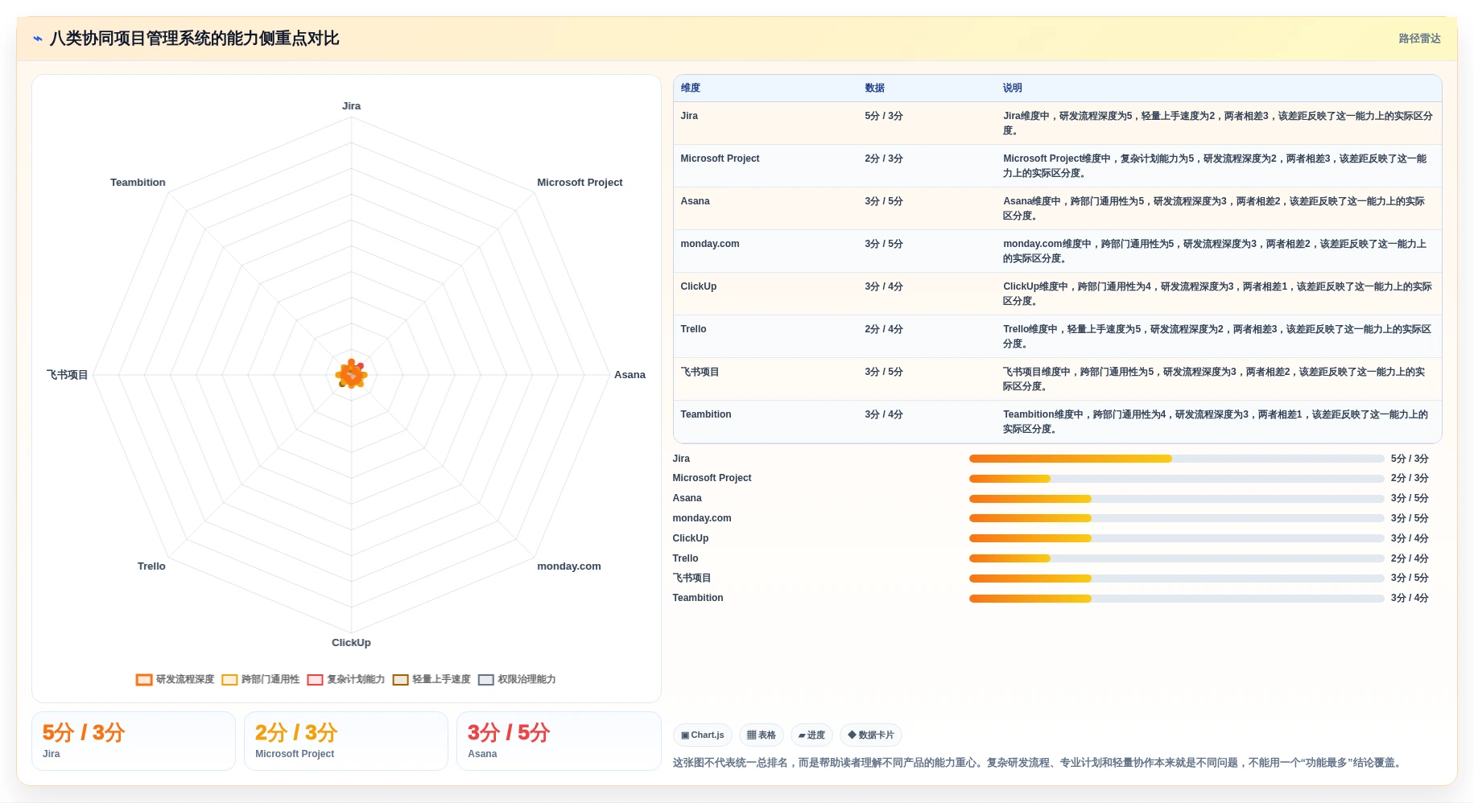Viewport: 1474px width, 803px height.
Task: Toggle the 复杂计划能力 legend swatch
Action: (315, 680)
